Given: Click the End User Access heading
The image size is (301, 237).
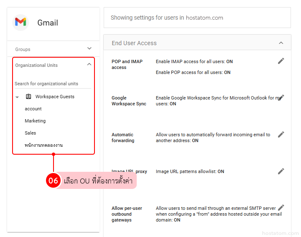Looking at the screenshot, I should (134, 43).
